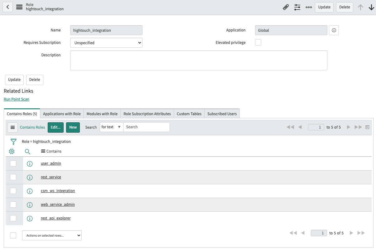376x250 pixels.
Task: Switch to Modules with Role tab
Action: pyautogui.click(x=102, y=114)
